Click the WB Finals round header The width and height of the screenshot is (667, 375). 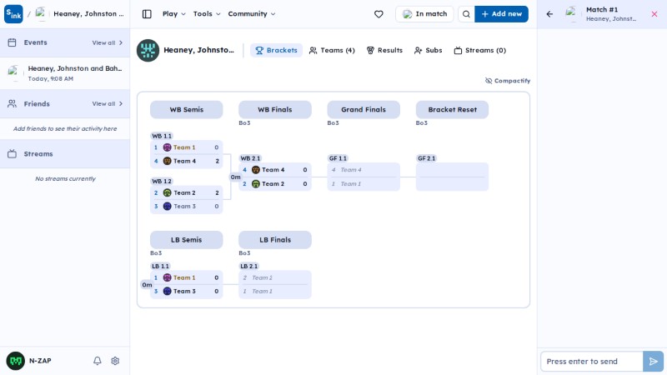[275, 110]
